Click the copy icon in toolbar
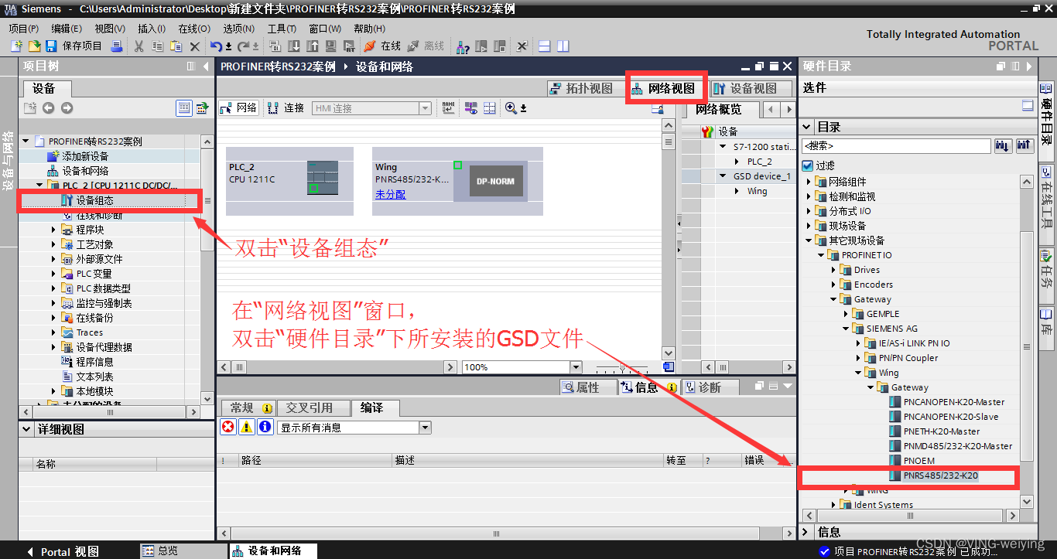This screenshot has width=1057, height=559. tap(158, 46)
